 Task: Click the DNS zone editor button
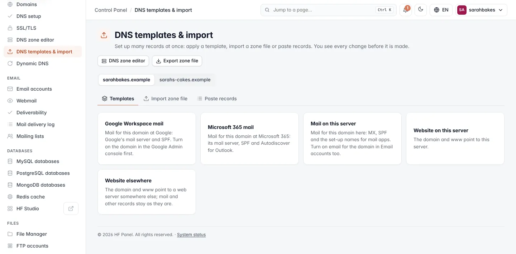click(123, 61)
